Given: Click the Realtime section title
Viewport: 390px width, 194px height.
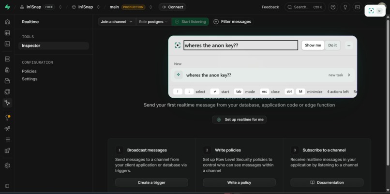Looking at the screenshot, I should pos(30,22).
